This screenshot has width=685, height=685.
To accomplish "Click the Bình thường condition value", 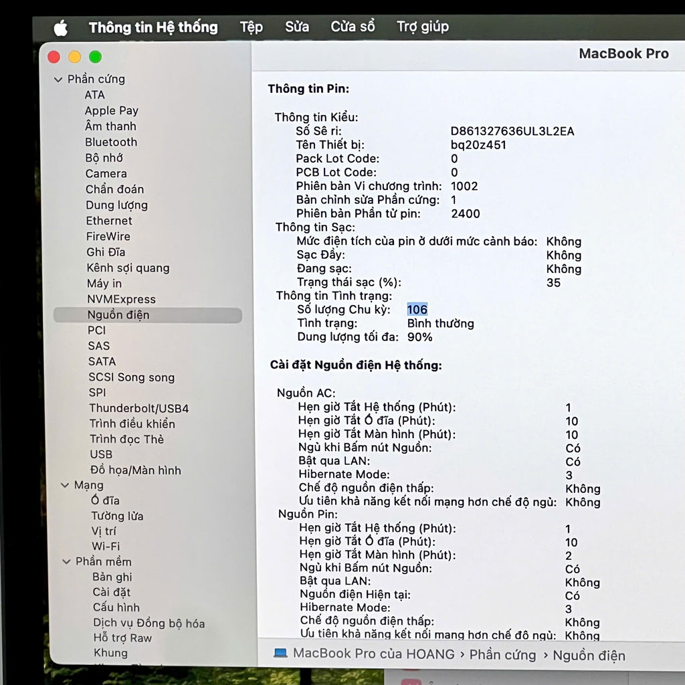I will point(440,323).
